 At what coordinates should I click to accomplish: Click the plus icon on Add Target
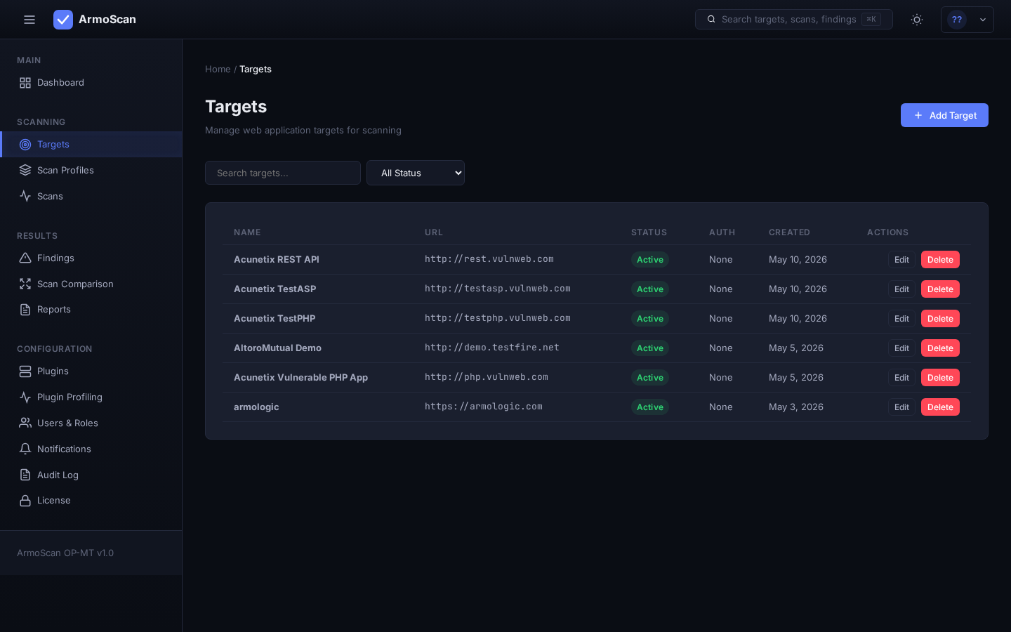coord(918,115)
